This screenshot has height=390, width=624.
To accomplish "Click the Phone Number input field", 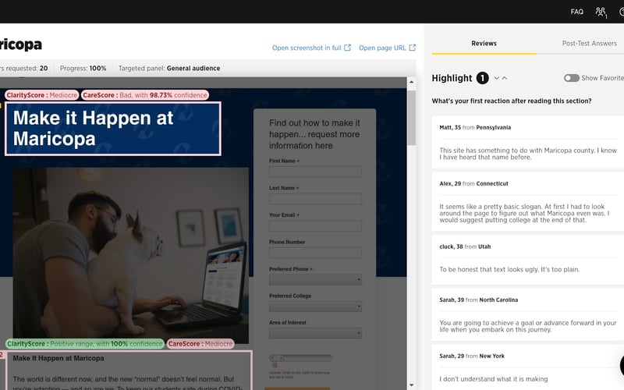I will 315,253.
